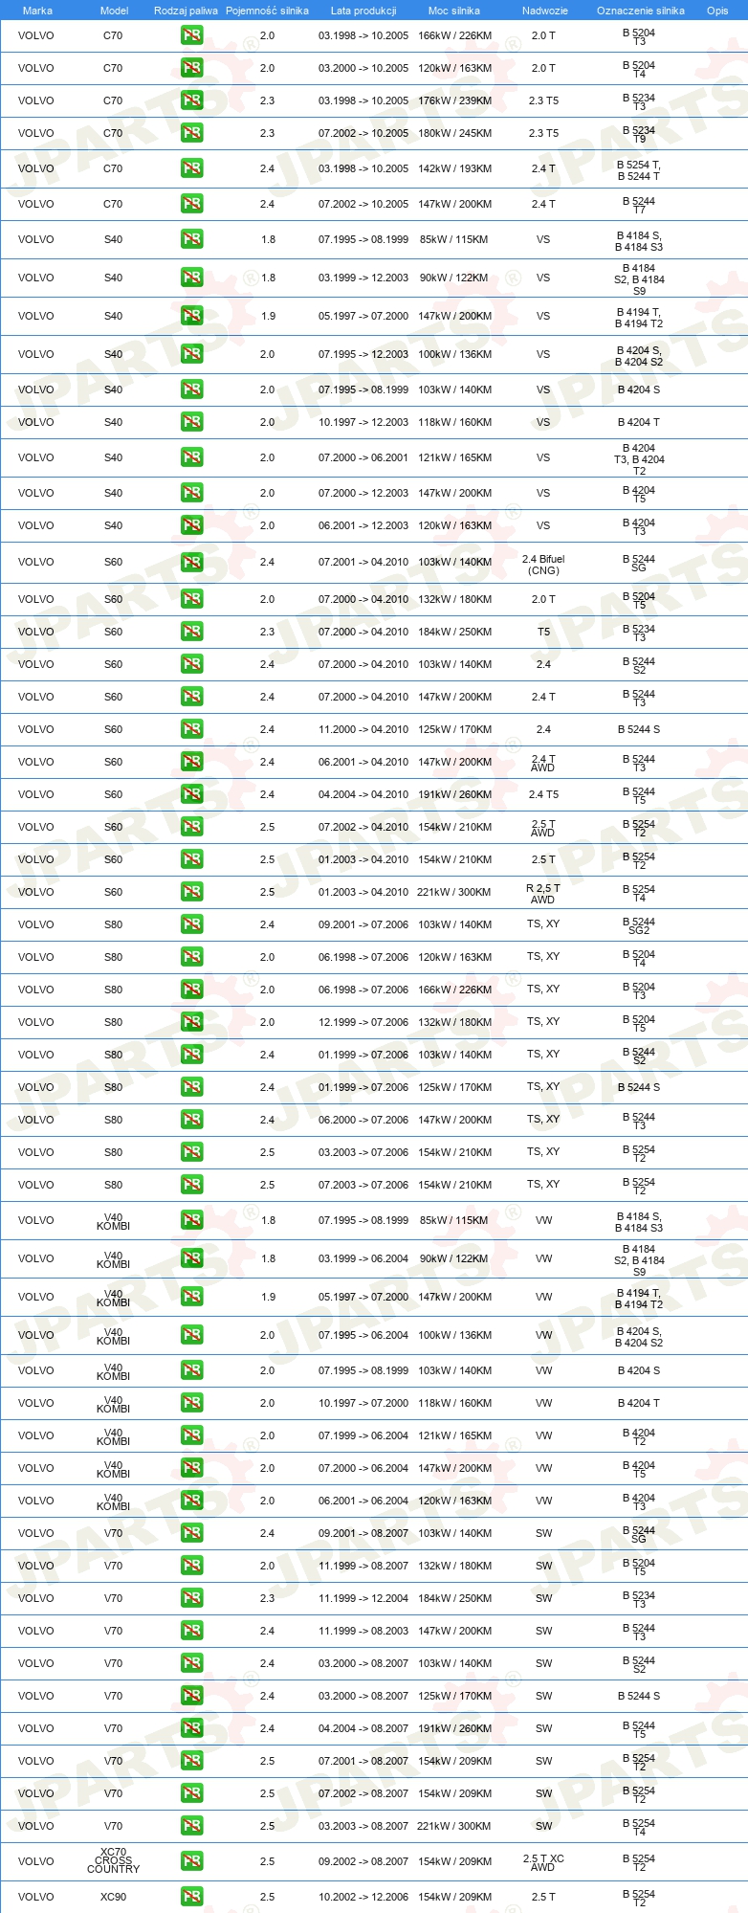Click the fuel icon in S40 118kW / 160KM row
748x1913 pixels.
tap(191, 422)
